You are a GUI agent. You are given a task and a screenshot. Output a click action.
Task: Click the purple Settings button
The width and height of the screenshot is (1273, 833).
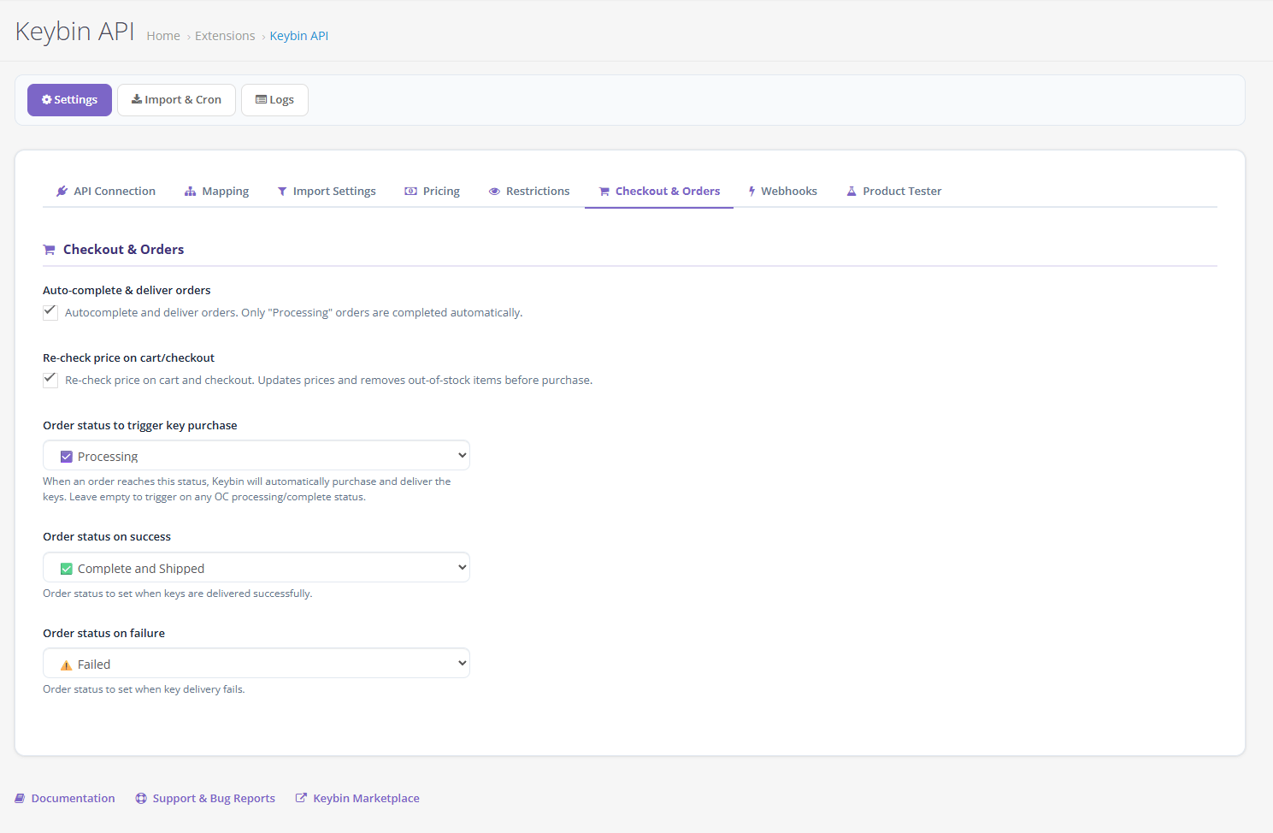[69, 100]
